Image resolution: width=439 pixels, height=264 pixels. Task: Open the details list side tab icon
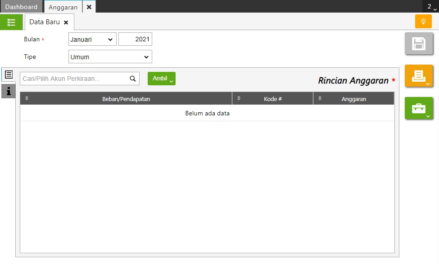pos(9,75)
